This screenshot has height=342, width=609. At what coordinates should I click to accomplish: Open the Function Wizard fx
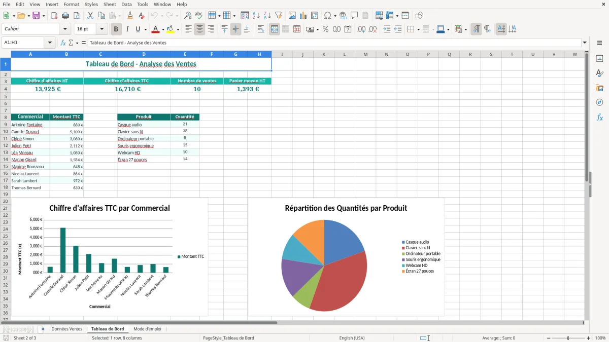[x=63, y=43]
